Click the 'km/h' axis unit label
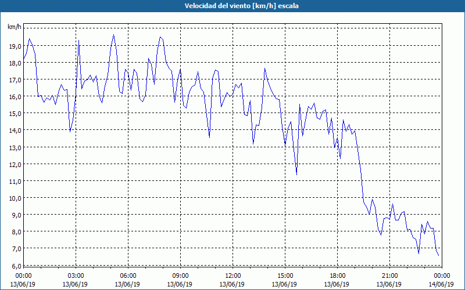 point(15,27)
